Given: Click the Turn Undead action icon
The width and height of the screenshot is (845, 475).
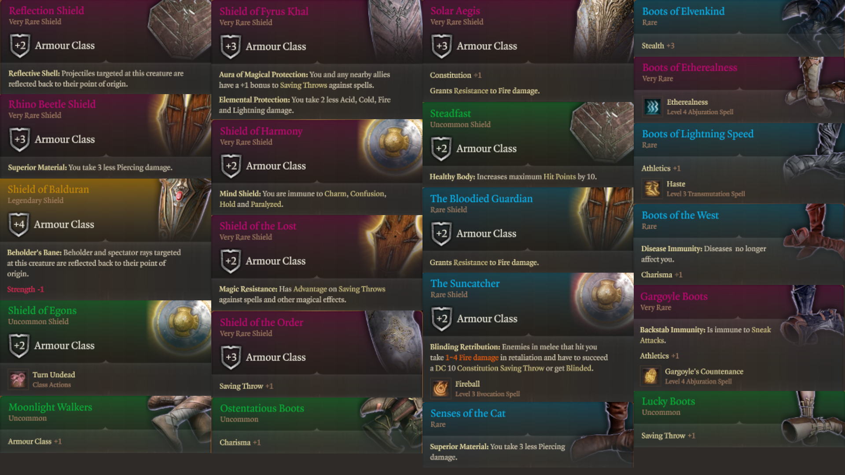Looking at the screenshot, I should pyautogui.click(x=18, y=379).
